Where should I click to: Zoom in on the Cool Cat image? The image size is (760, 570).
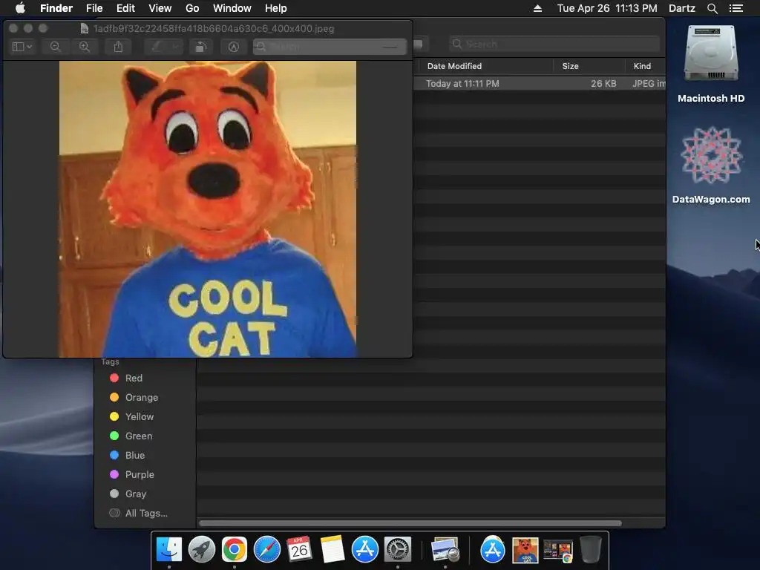click(85, 47)
